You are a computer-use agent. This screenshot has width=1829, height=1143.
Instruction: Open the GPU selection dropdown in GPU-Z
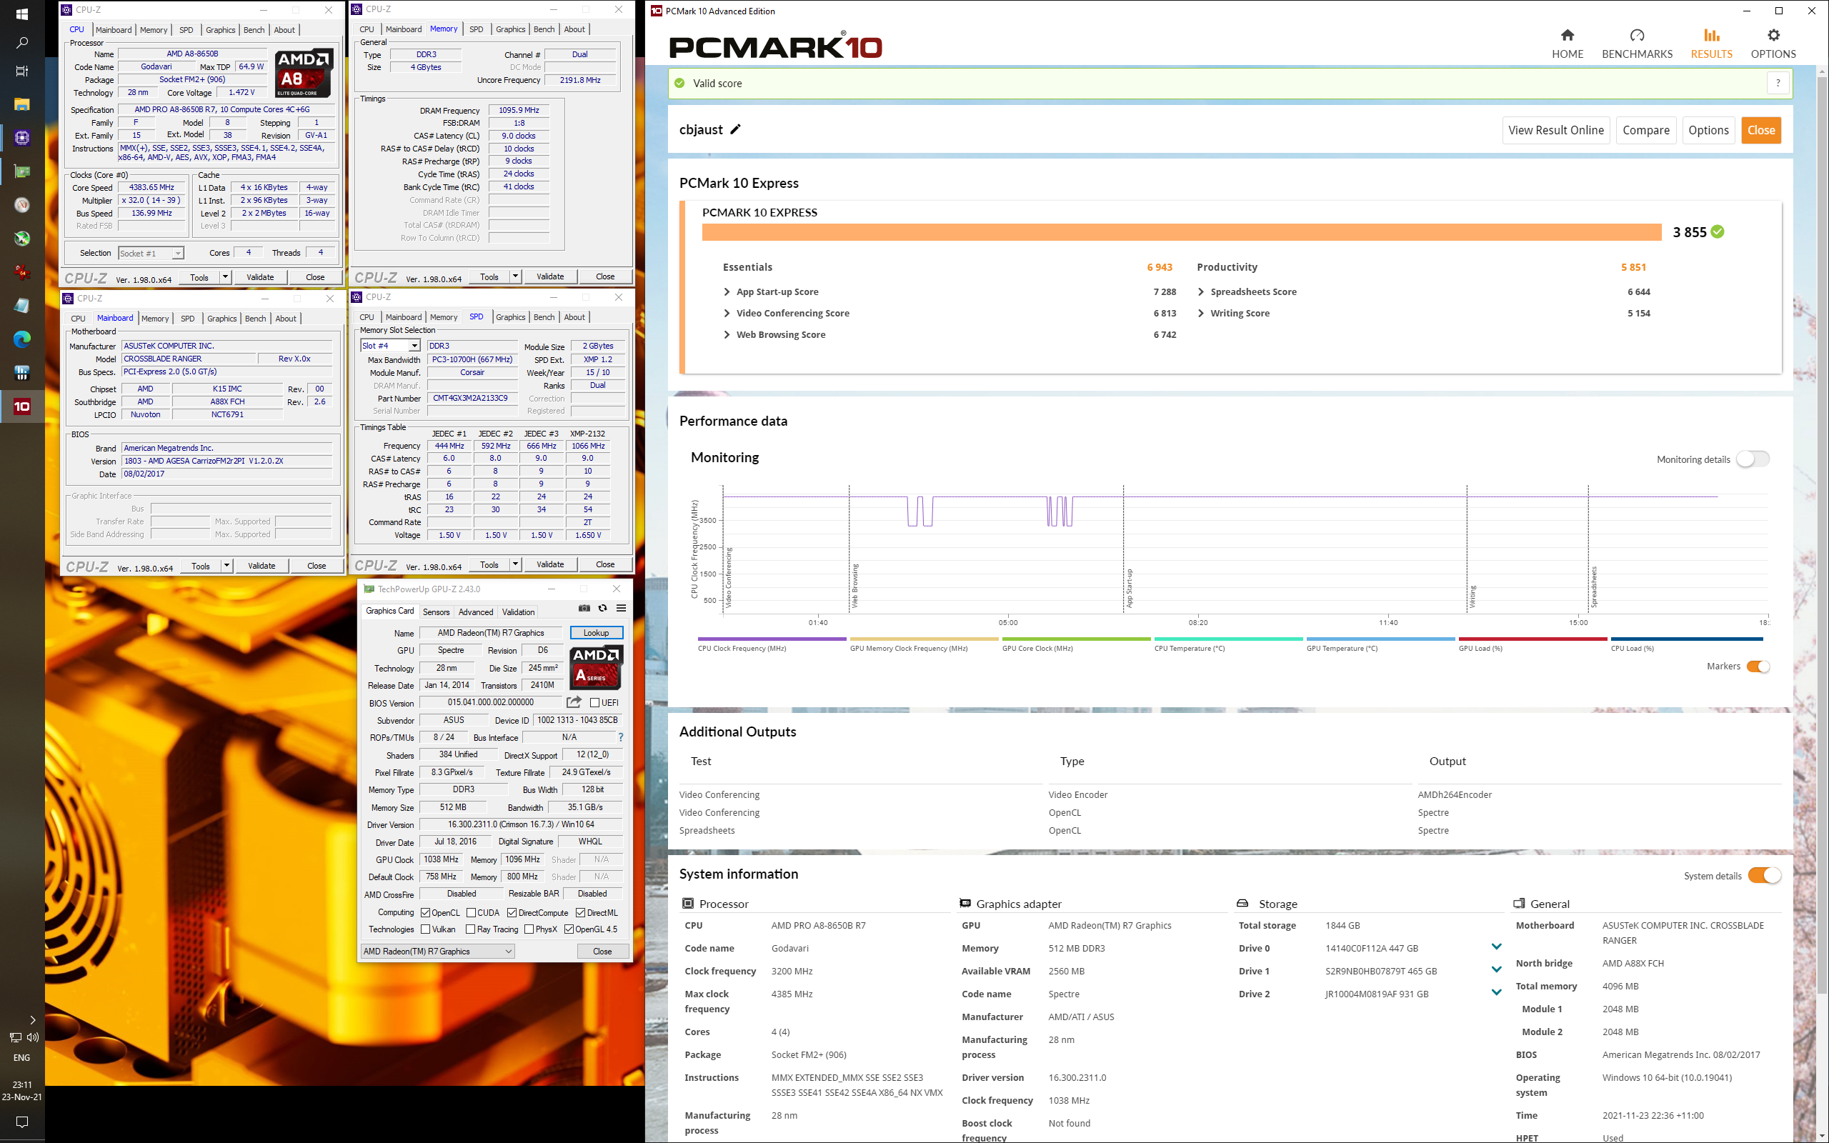437,951
